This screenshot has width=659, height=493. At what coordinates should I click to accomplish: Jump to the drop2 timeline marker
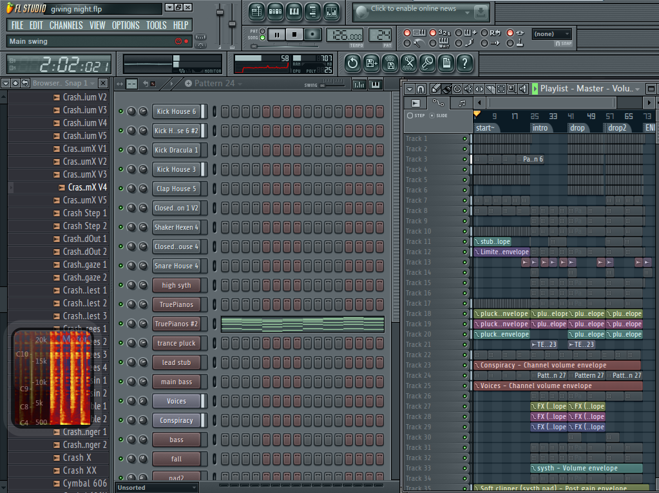tap(617, 128)
